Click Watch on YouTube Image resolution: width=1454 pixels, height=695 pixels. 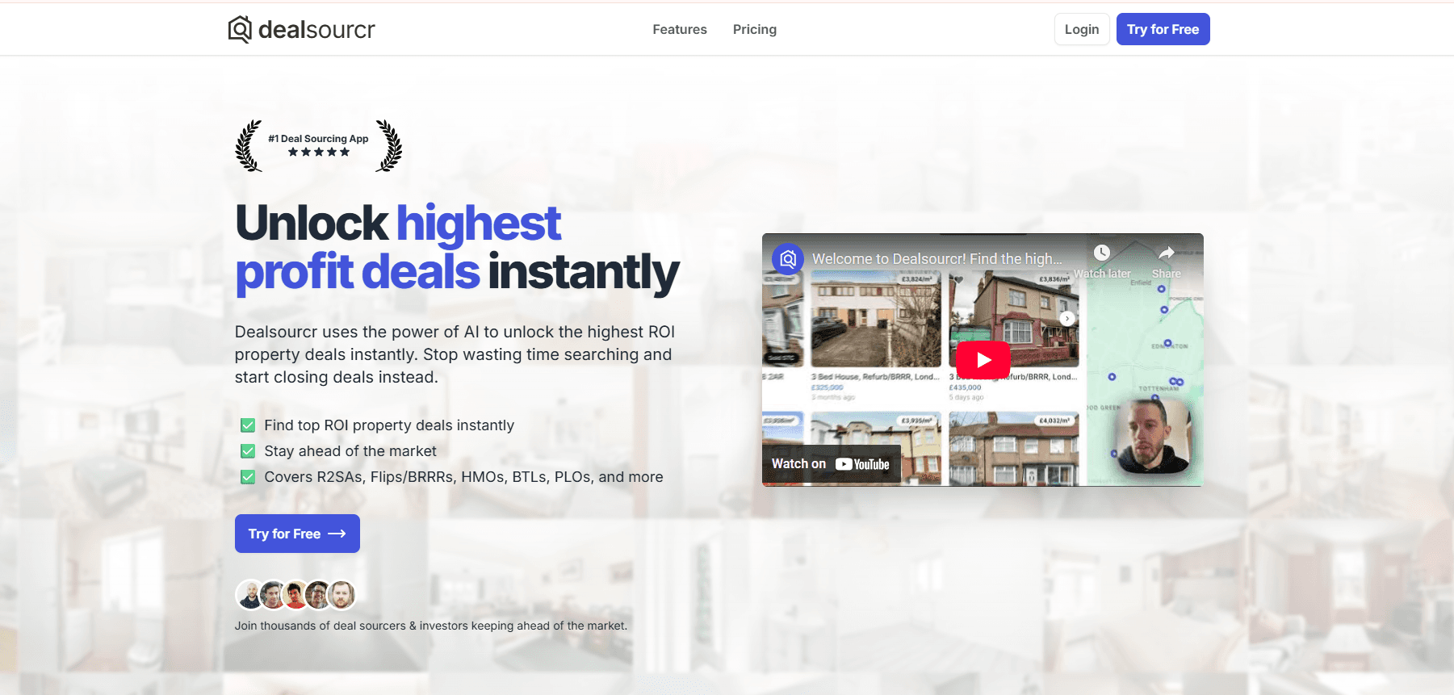coord(831,464)
